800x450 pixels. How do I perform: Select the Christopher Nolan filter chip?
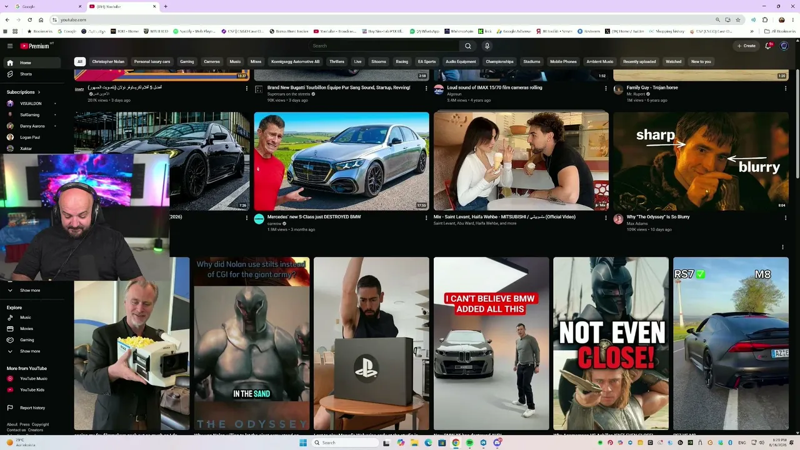click(108, 61)
